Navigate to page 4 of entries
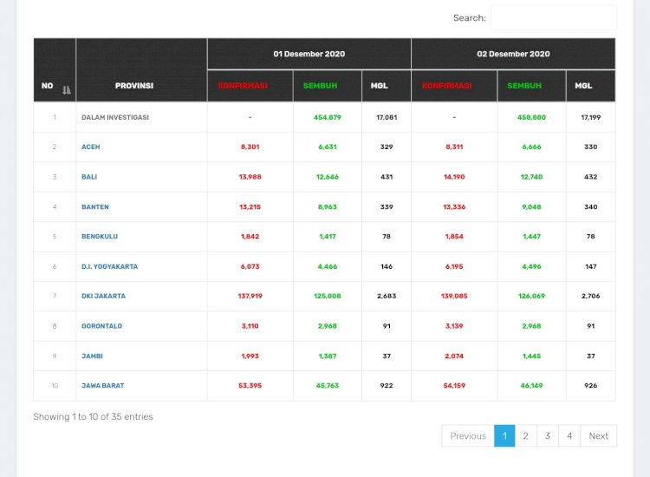 click(x=569, y=436)
